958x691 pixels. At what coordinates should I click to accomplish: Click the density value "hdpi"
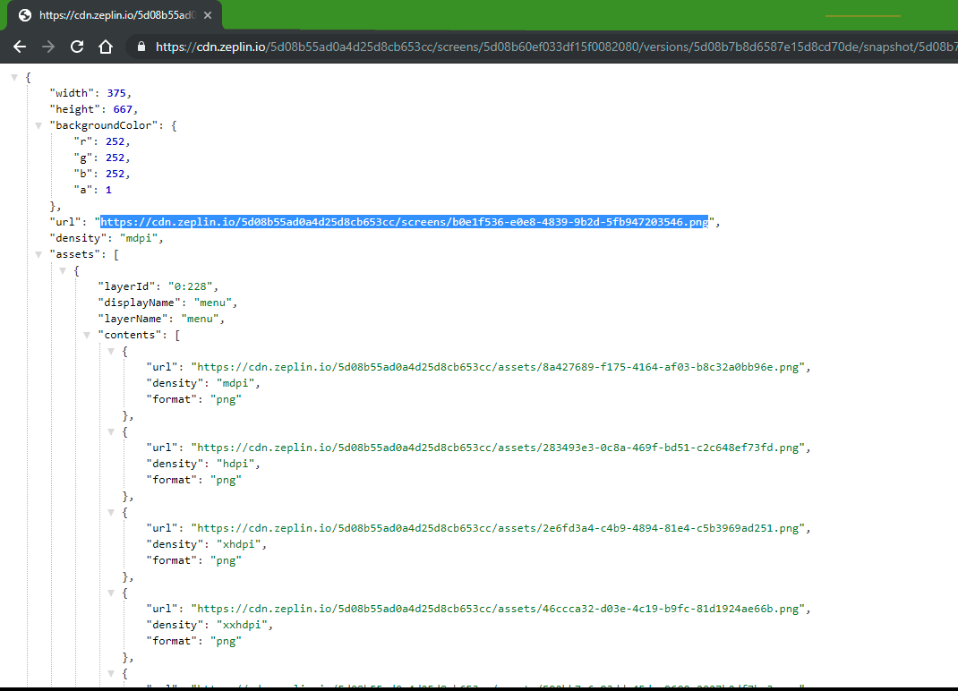point(235,464)
